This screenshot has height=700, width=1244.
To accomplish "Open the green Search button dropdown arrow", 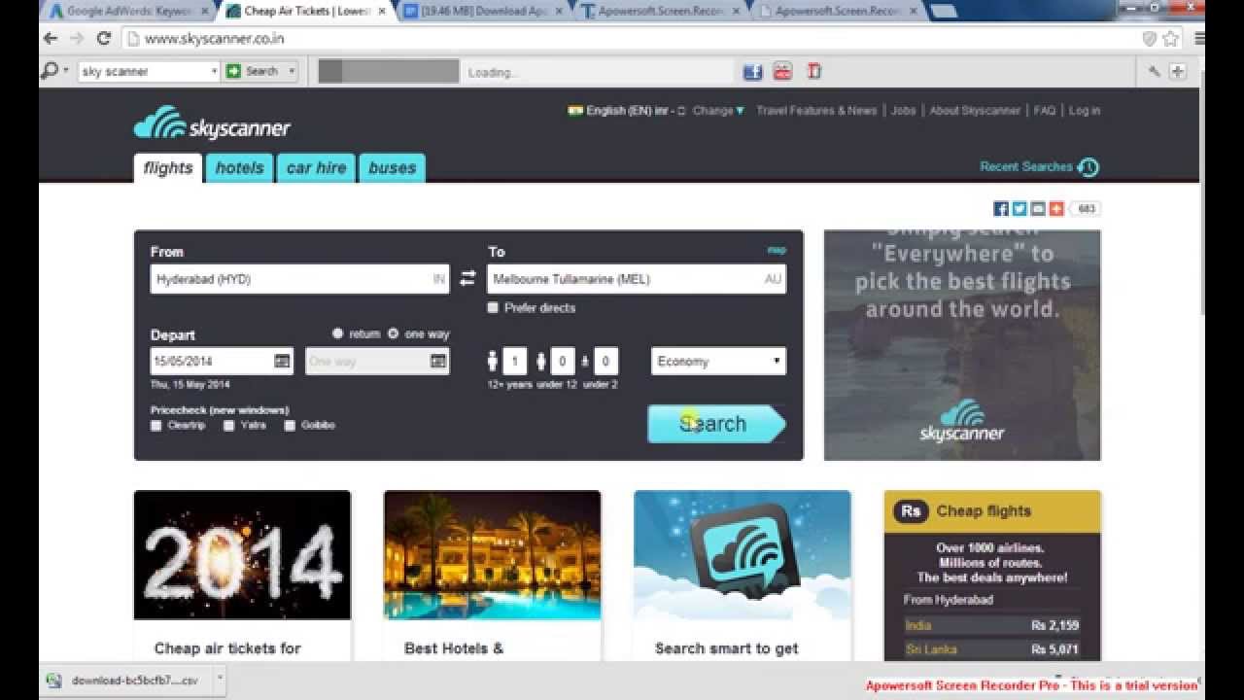I will 291,71.
